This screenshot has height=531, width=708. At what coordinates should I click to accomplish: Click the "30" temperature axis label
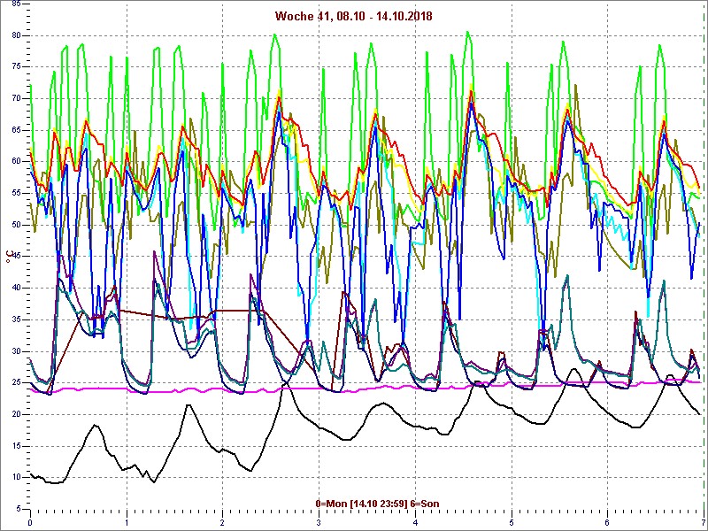(16, 351)
